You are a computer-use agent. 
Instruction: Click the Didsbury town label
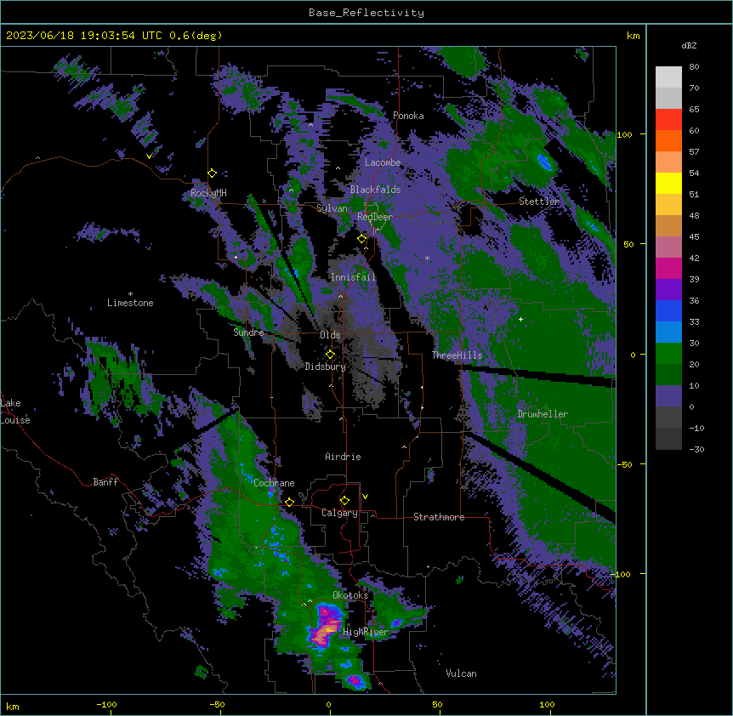point(326,367)
